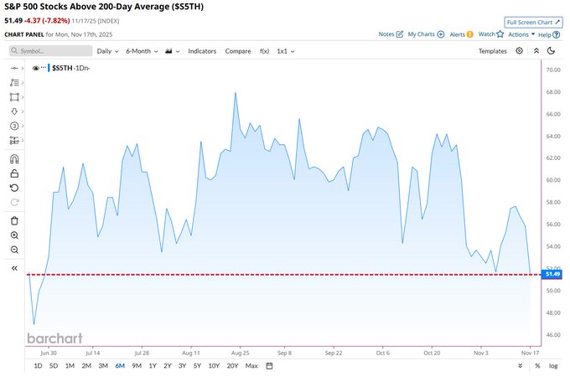Toggle $S5TH series visibility eye
The height and width of the screenshot is (377, 570).
click(35, 68)
